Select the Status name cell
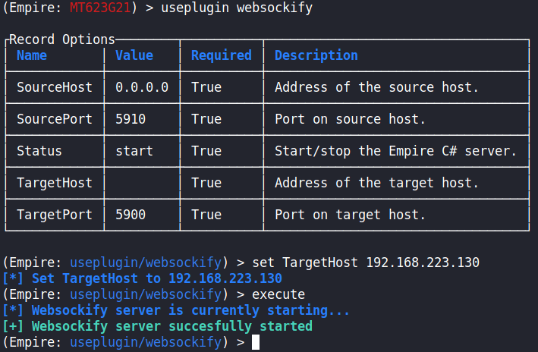538x352 pixels. point(39,151)
